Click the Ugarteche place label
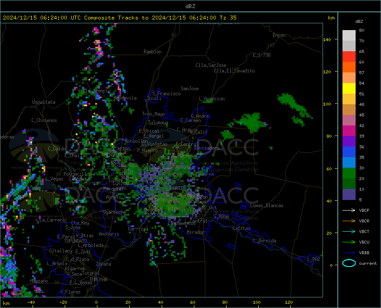The image size is (381, 308). coord(114,212)
